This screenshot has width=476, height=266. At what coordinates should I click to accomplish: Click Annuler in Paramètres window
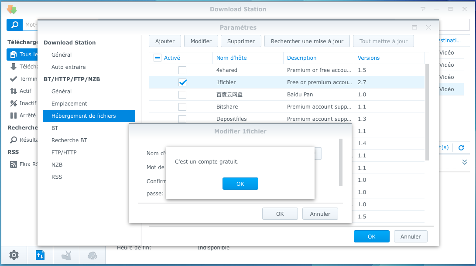411,237
